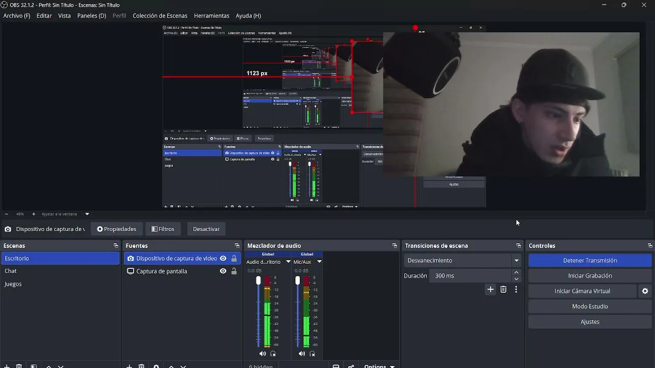The width and height of the screenshot is (655, 368).
Task: Click Iniciar Grabación
Action: click(590, 276)
